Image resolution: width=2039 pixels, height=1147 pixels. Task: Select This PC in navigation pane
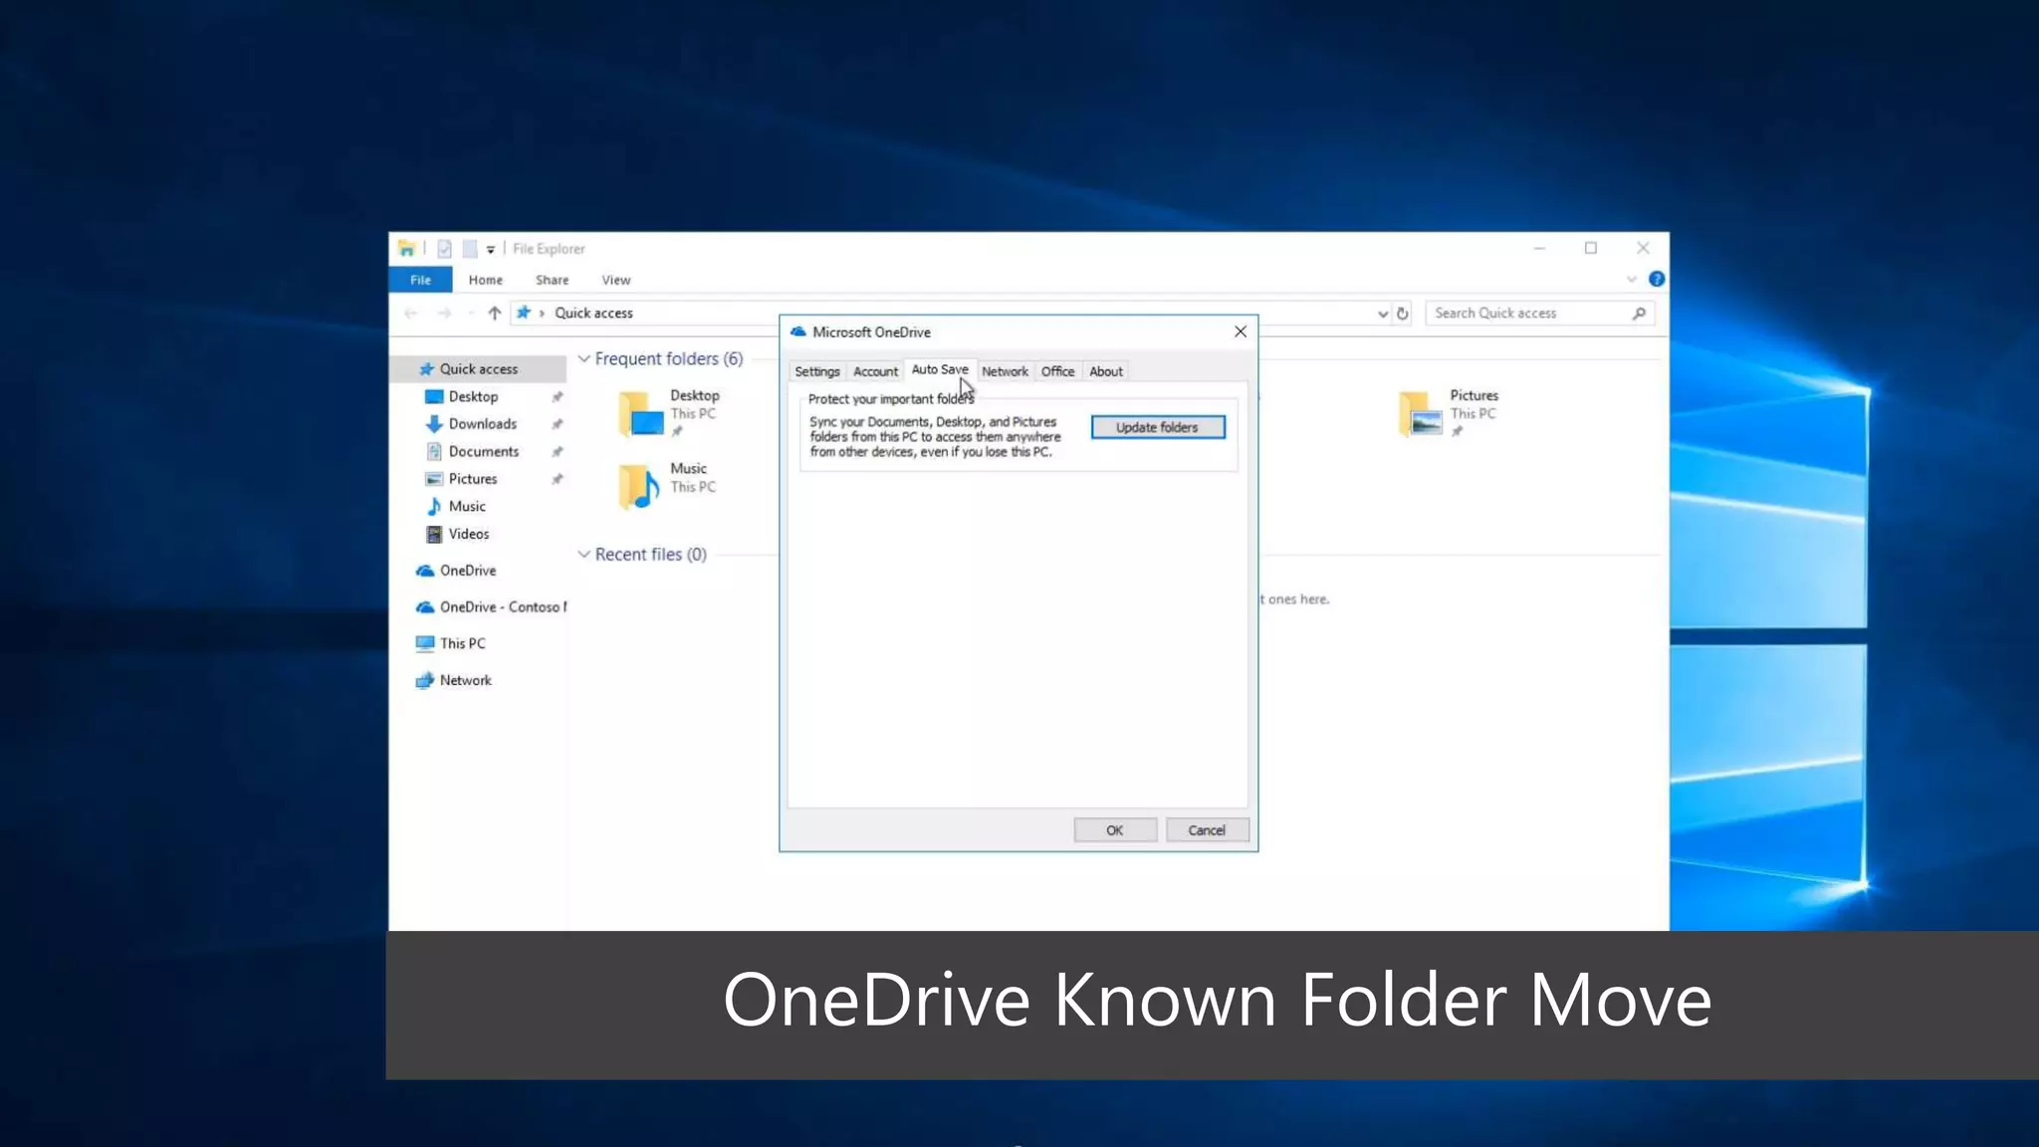pos(462,644)
